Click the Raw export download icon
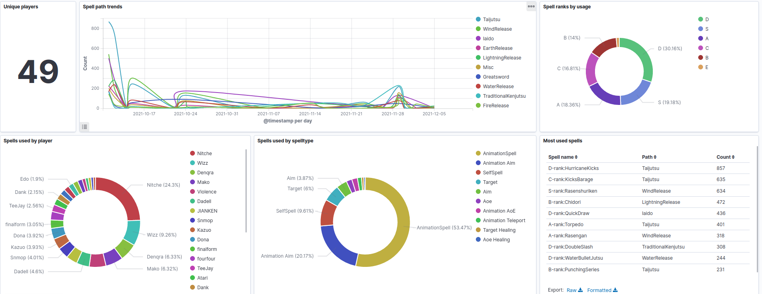The height and width of the screenshot is (294, 762). click(x=580, y=290)
